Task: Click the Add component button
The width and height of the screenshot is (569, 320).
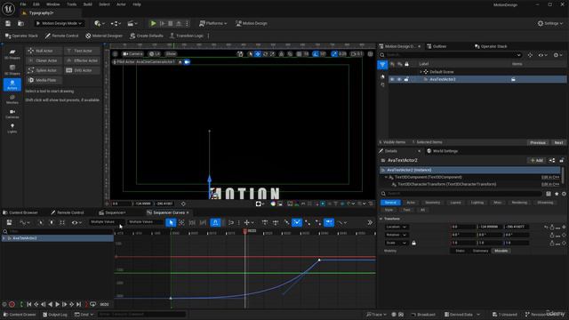Action: click(536, 160)
